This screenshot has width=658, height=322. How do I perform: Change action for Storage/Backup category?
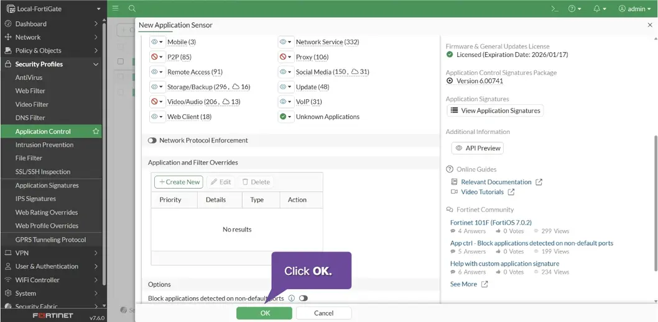[157, 87]
